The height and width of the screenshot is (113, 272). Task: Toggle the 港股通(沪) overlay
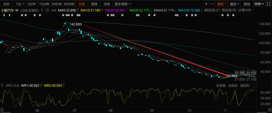tap(212, 10)
